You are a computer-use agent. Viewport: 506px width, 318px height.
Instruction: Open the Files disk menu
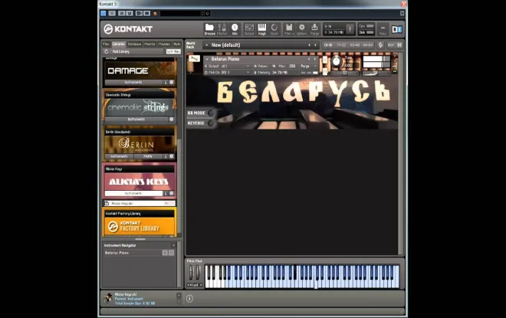point(289,29)
